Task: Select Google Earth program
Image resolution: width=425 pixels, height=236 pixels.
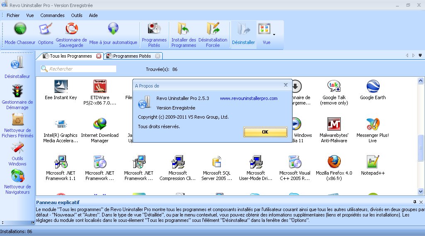Action: [x=373, y=90]
